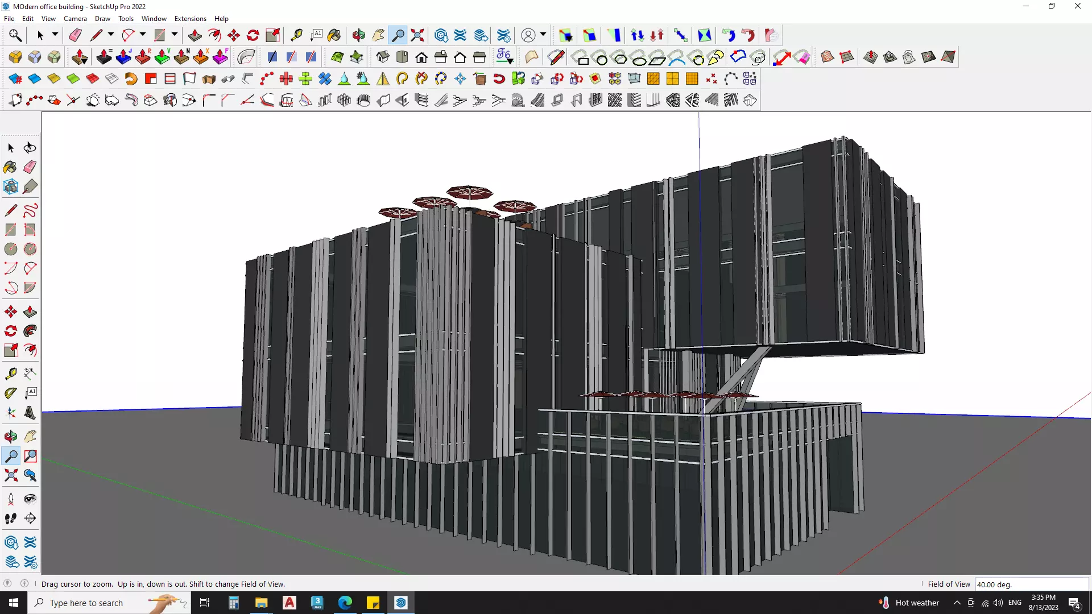Image resolution: width=1092 pixels, height=614 pixels.
Task: Activate the Zoom Window tool
Action: click(30, 456)
